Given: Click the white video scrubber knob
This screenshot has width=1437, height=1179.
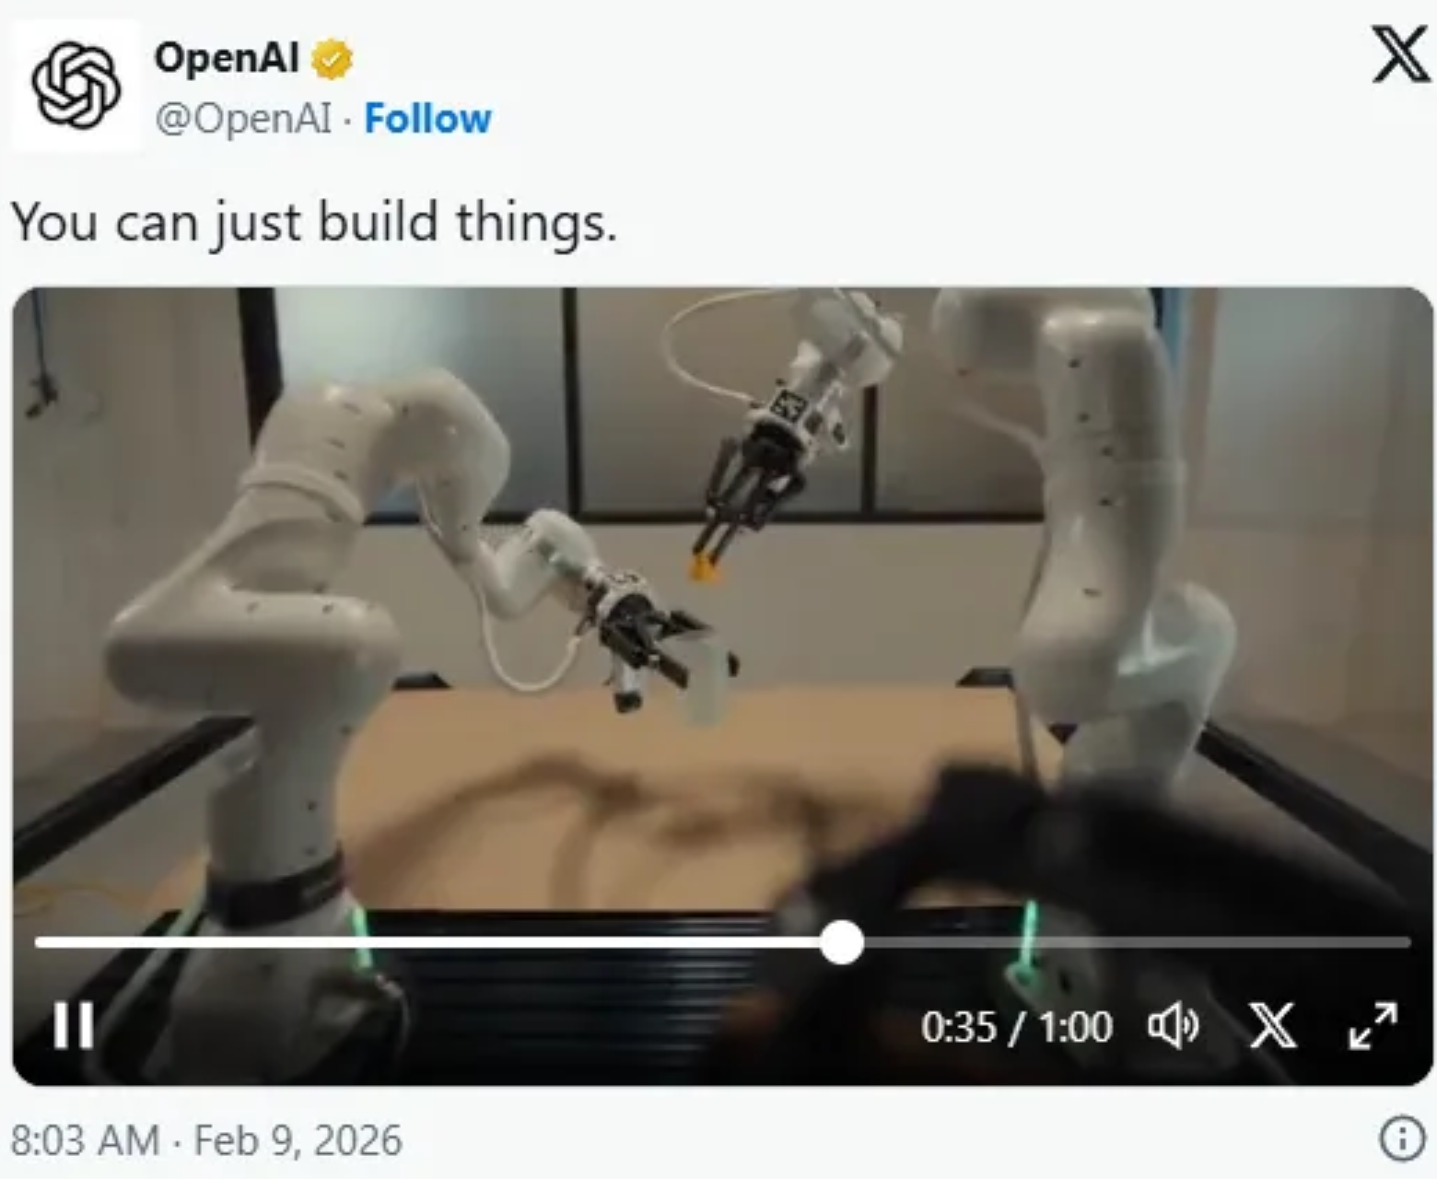Looking at the screenshot, I should point(841,942).
